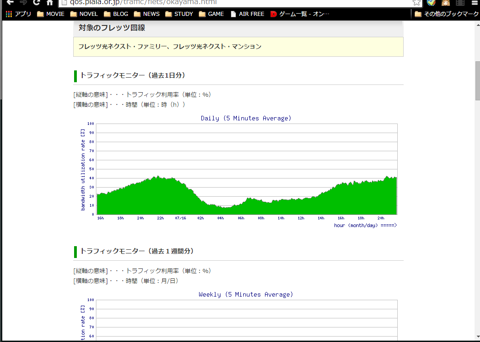480x342 pixels.
Task: Open the AIR FREE bookmark
Action: coord(247,14)
